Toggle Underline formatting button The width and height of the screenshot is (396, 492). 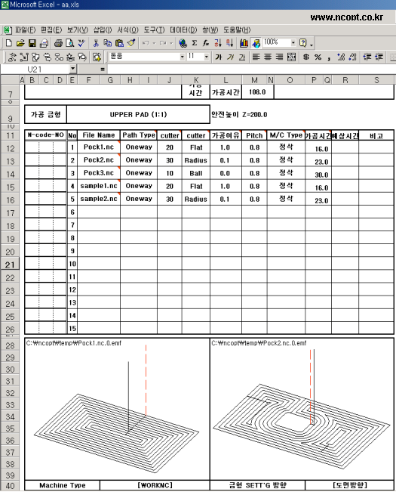point(242,57)
